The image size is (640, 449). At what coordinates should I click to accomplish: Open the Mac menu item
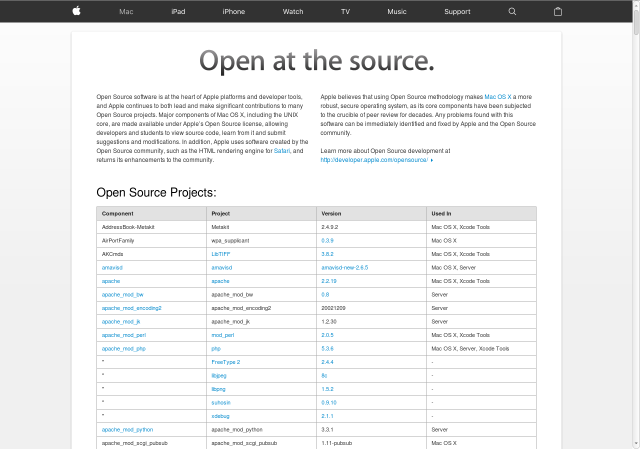point(126,11)
